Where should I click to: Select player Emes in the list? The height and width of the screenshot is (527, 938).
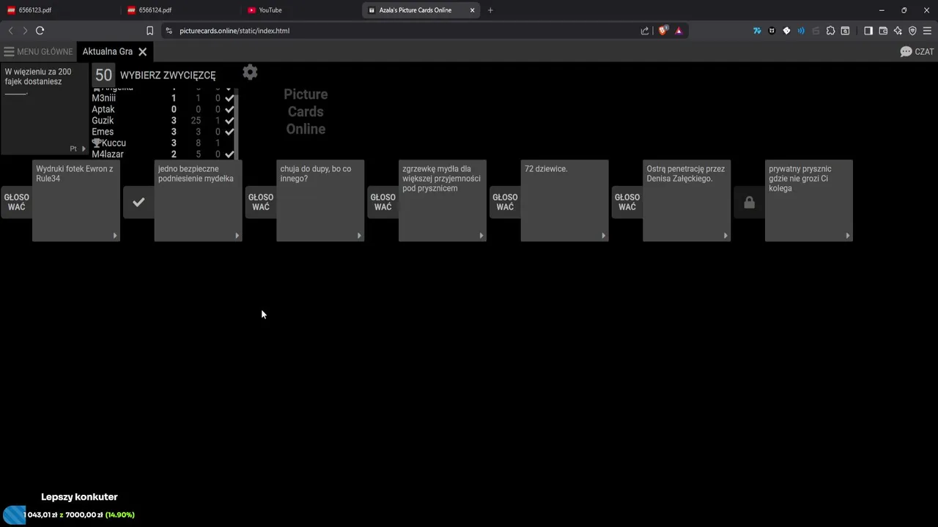(103, 132)
